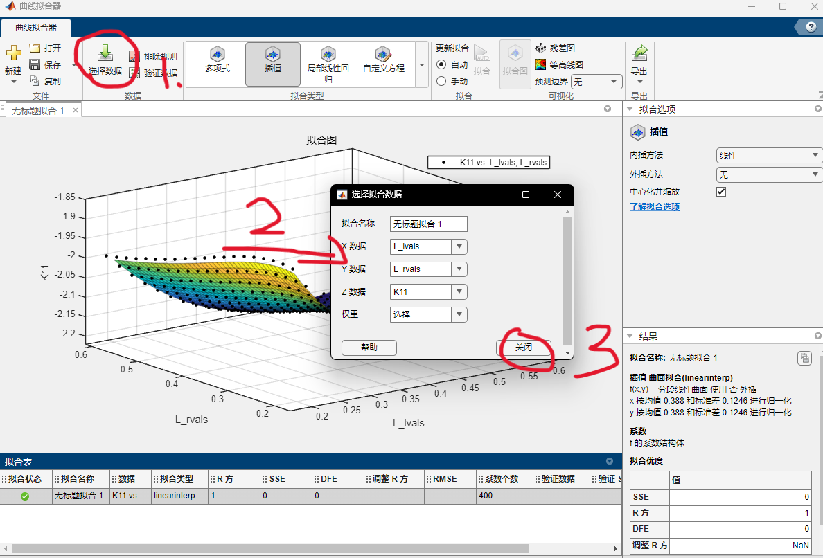Open the 残差图 residuals plot

pos(554,48)
